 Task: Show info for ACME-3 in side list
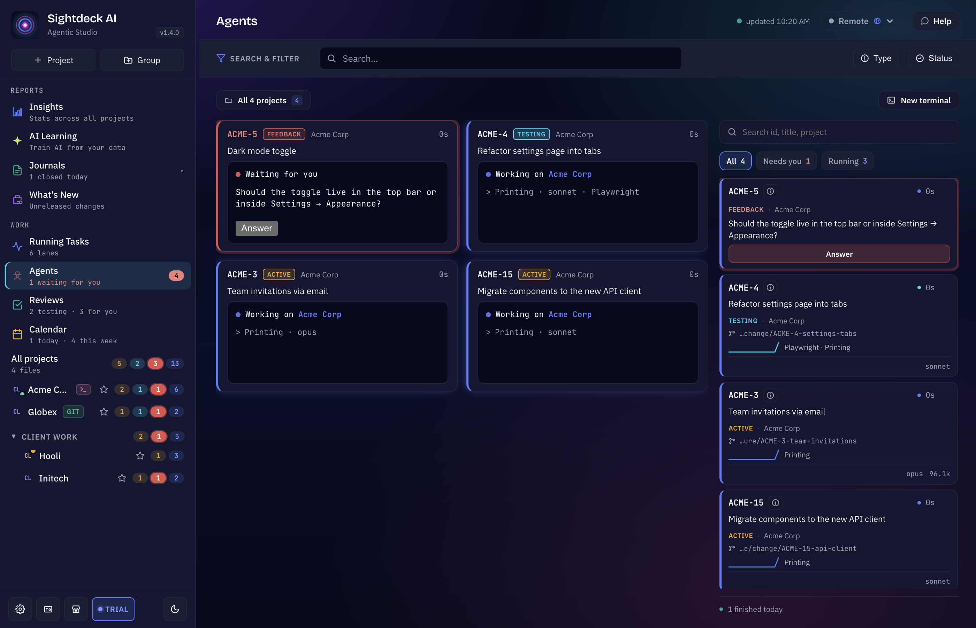click(x=770, y=395)
